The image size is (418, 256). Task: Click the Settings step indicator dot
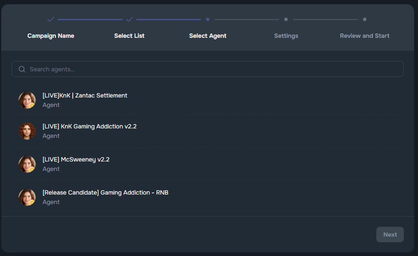(286, 19)
